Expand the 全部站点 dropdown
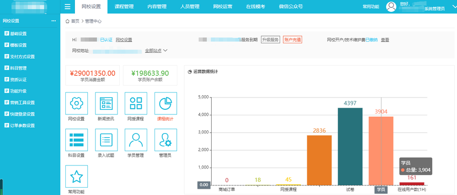 click(x=156, y=51)
